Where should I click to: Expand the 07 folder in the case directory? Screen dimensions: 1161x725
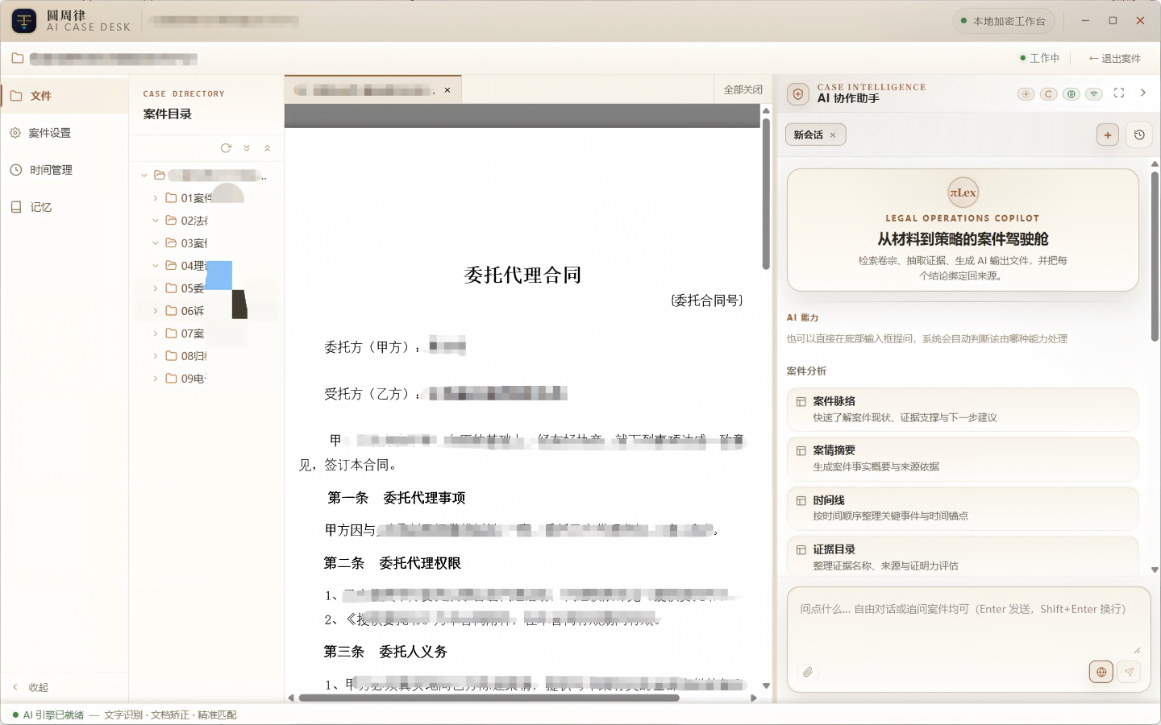pyautogui.click(x=156, y=333)
